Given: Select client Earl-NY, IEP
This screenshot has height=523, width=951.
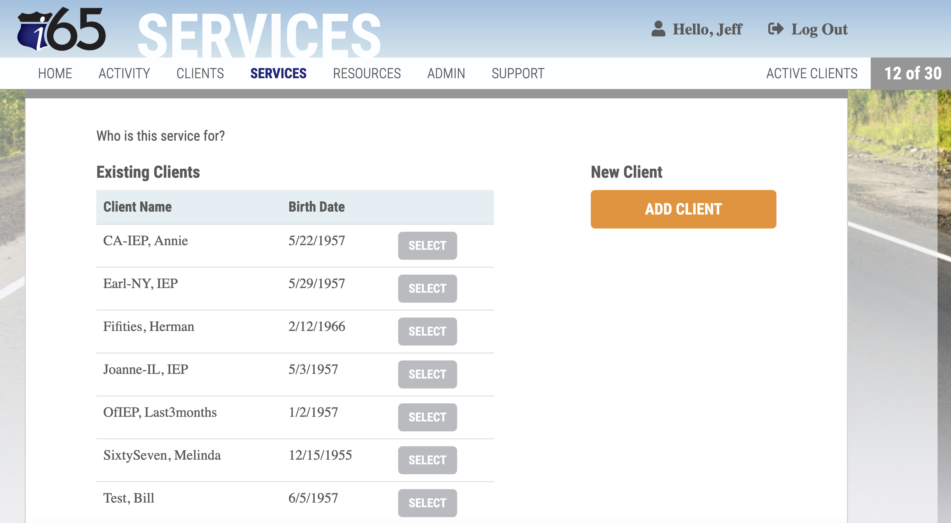Looking at the screenshot, I should (x=427, y=289).
